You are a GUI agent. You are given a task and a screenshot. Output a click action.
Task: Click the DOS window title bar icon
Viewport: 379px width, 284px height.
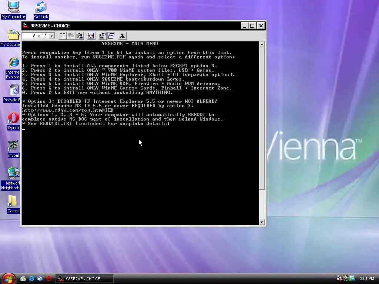click(x=26, y=26)
